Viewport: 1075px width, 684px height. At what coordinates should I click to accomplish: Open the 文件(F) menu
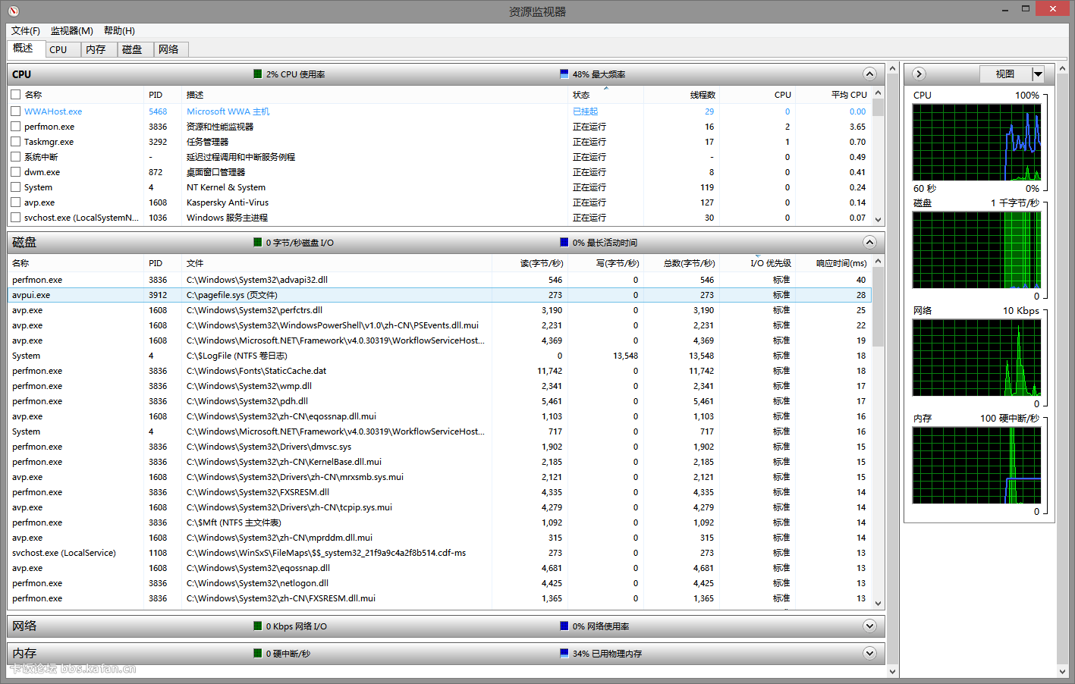point(26,31)
